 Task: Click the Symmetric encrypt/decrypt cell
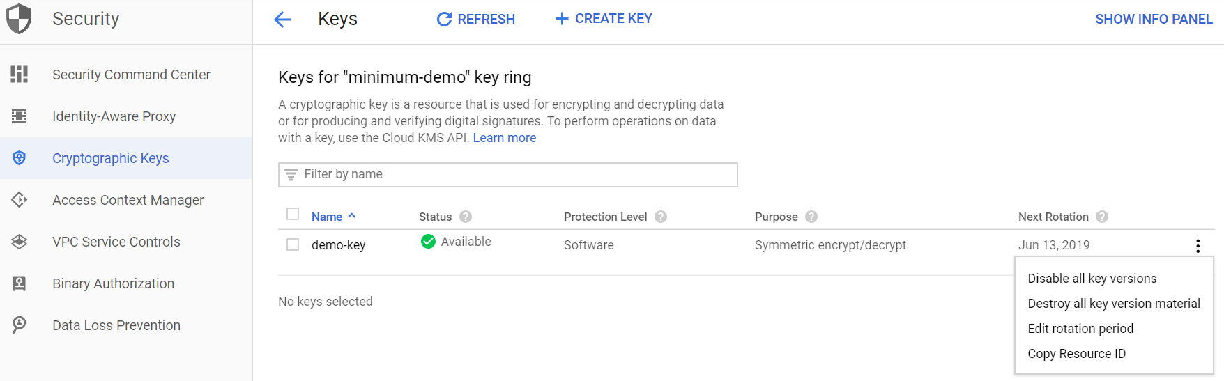click(x=830, y=245)
